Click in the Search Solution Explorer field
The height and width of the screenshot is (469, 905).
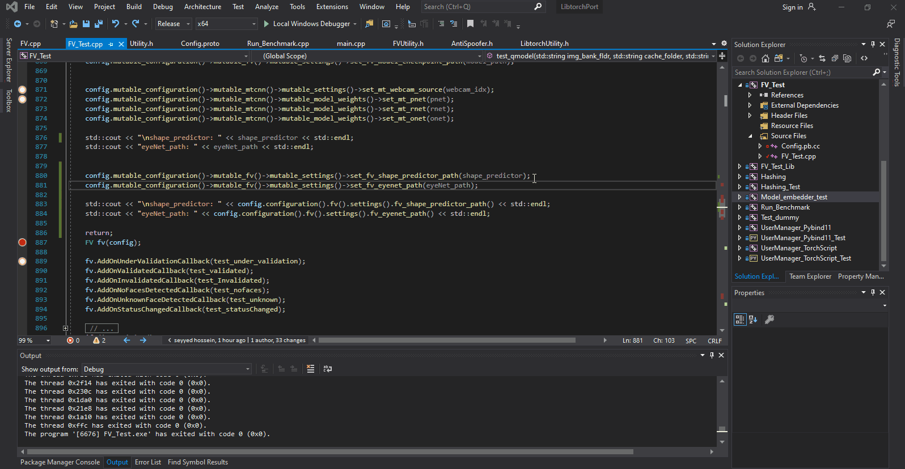point(802,73)
